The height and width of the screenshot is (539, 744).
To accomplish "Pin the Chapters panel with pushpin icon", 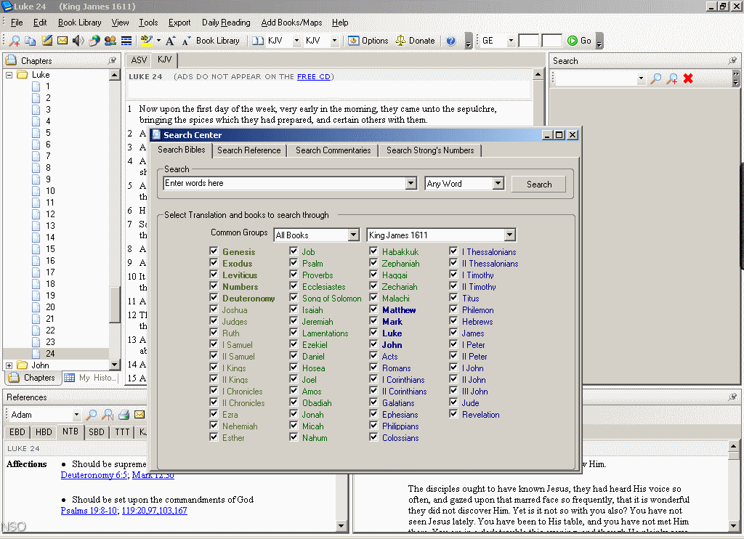I will click(112, 61).
